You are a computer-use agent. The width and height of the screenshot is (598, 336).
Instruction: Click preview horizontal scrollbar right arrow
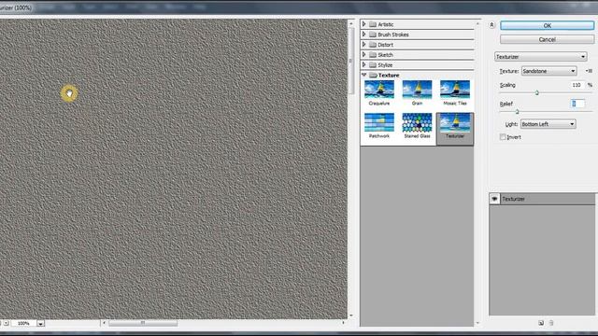click(x=343, y=323)
